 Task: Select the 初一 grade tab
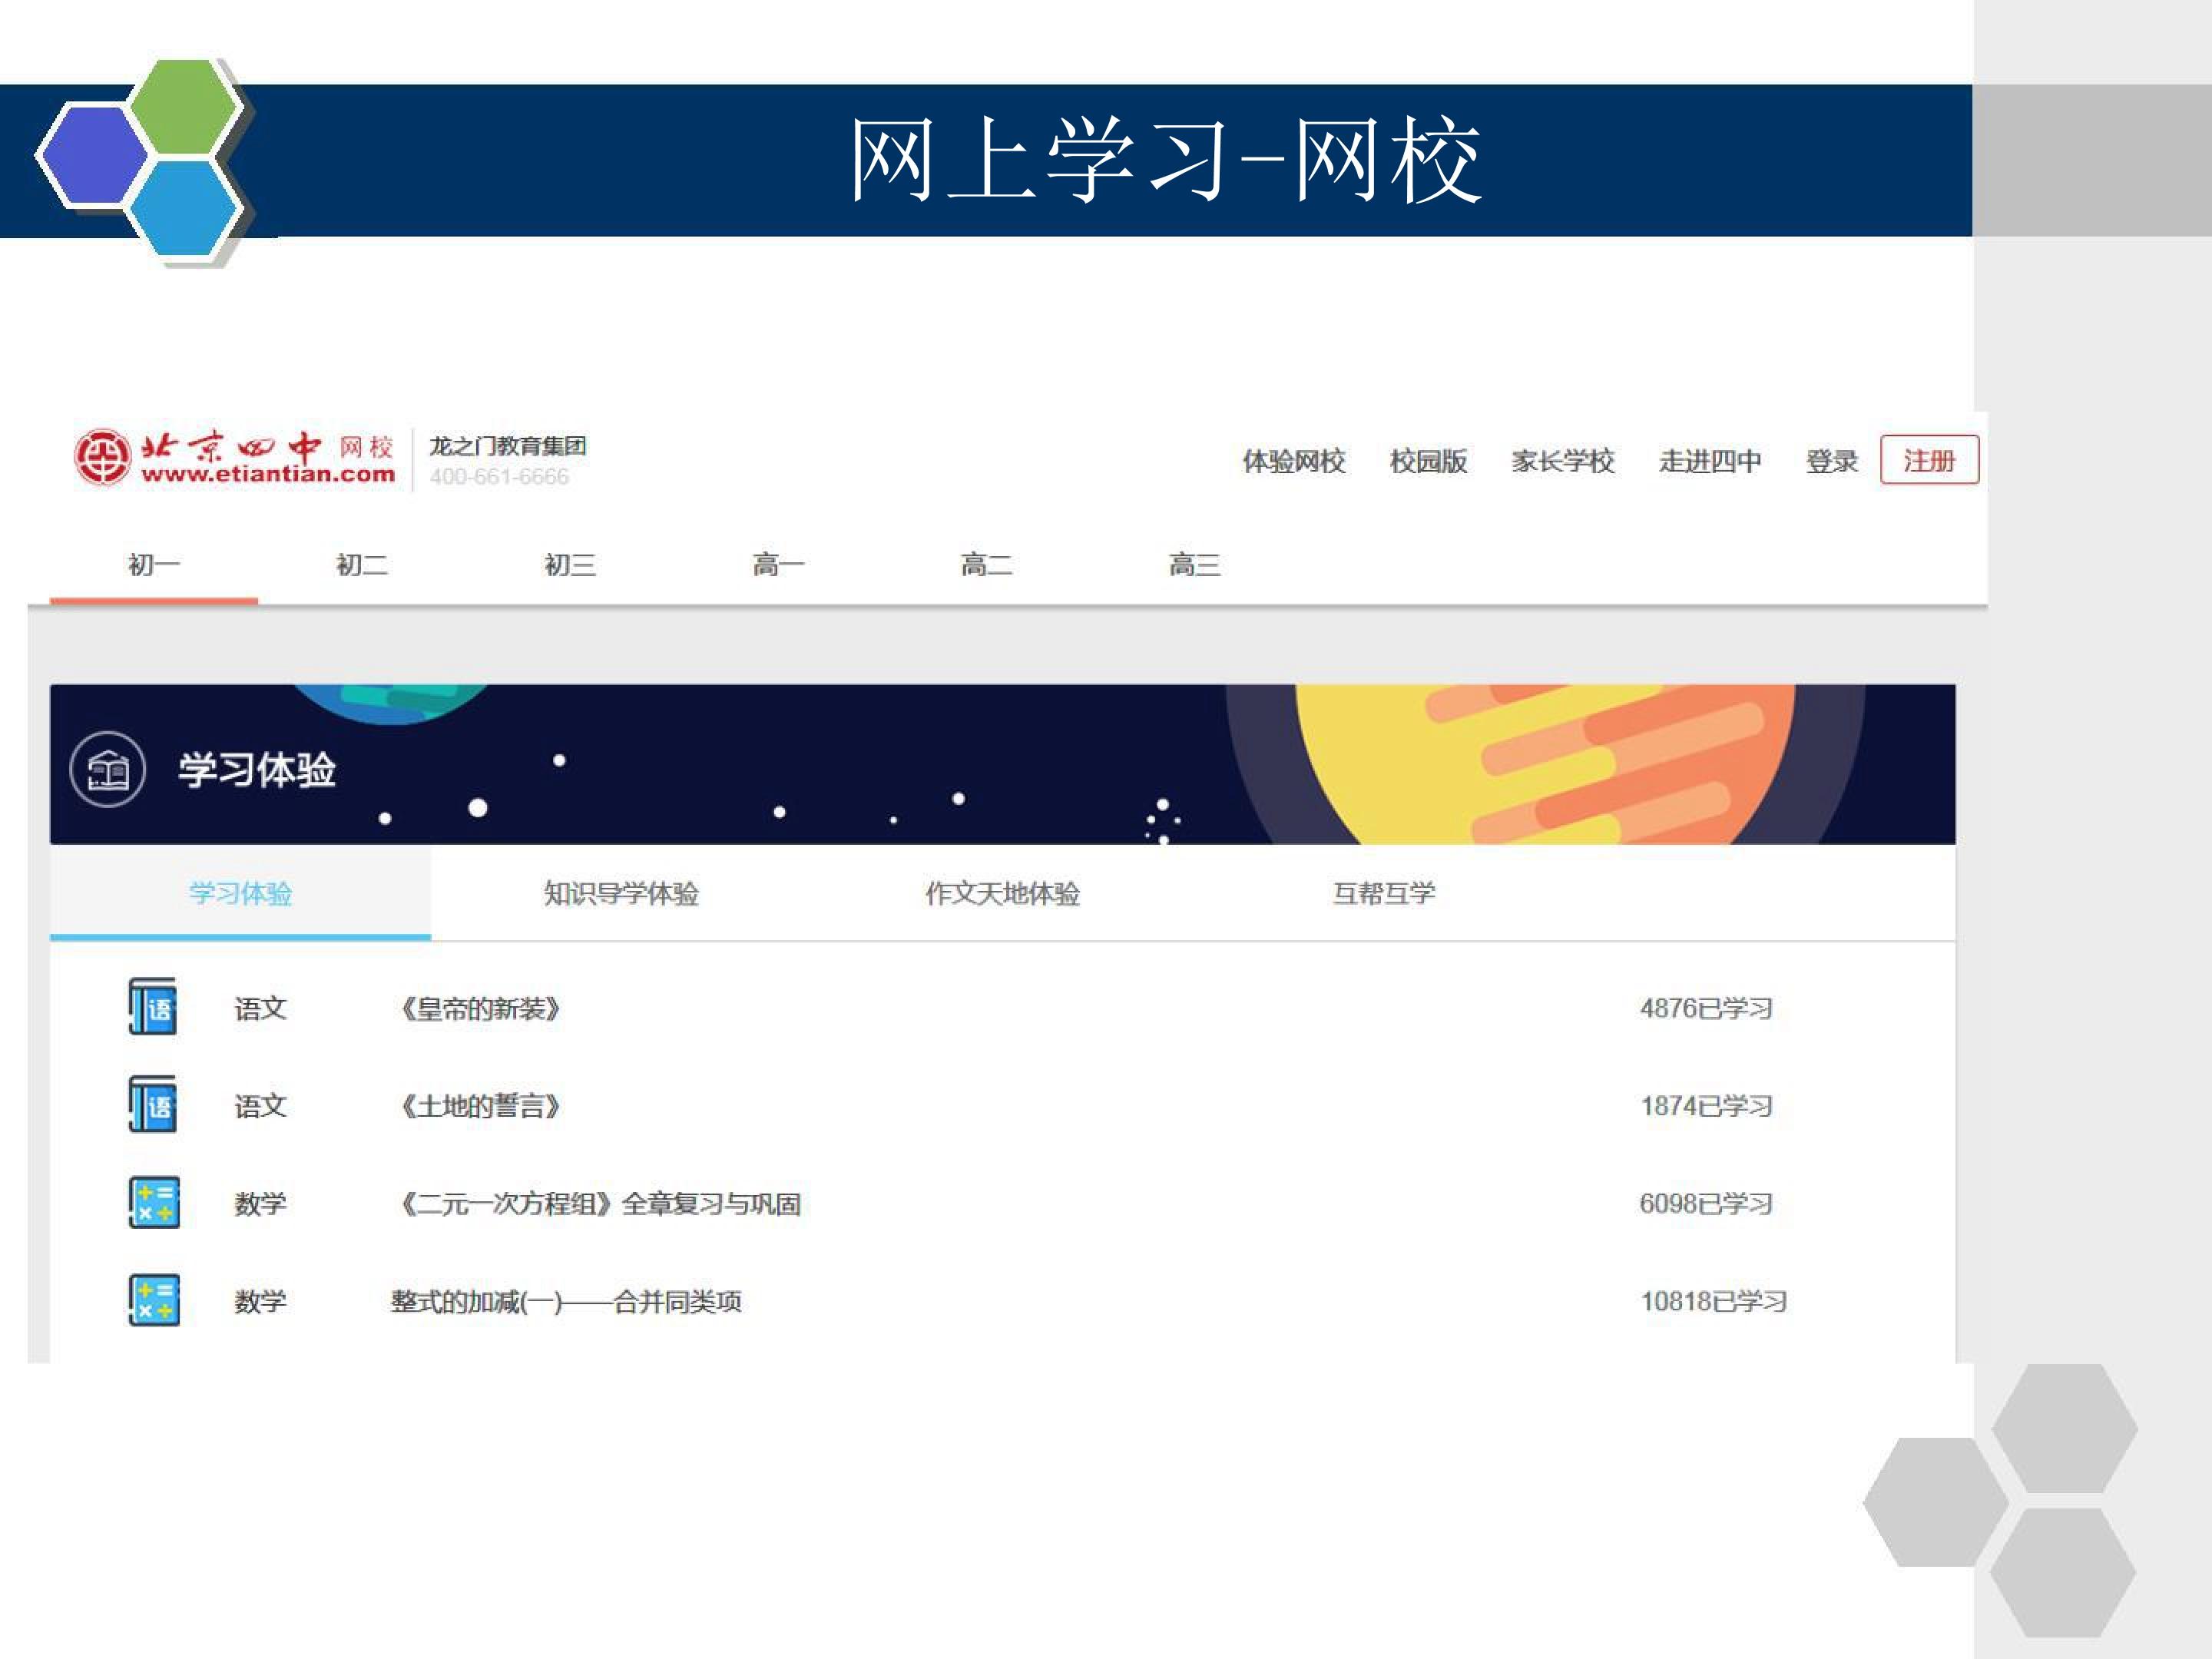pos(154,565)
